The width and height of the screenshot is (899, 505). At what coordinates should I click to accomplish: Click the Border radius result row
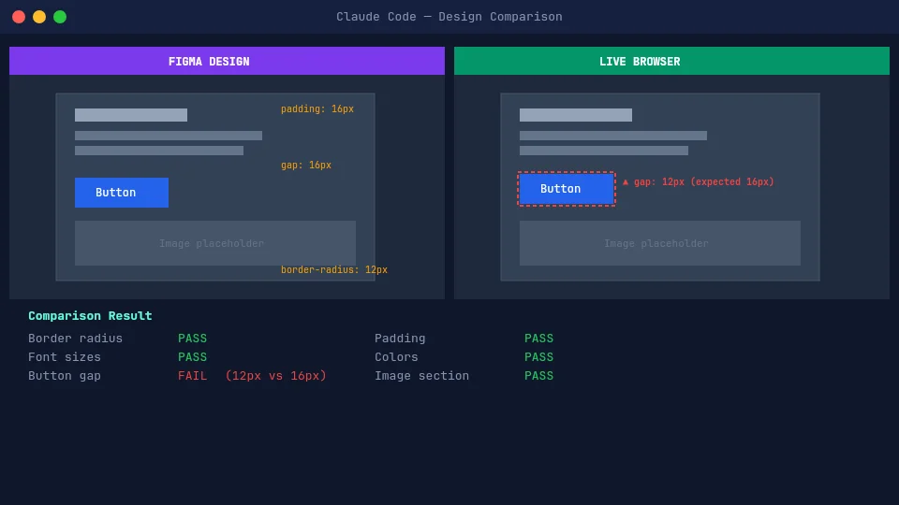76,339
